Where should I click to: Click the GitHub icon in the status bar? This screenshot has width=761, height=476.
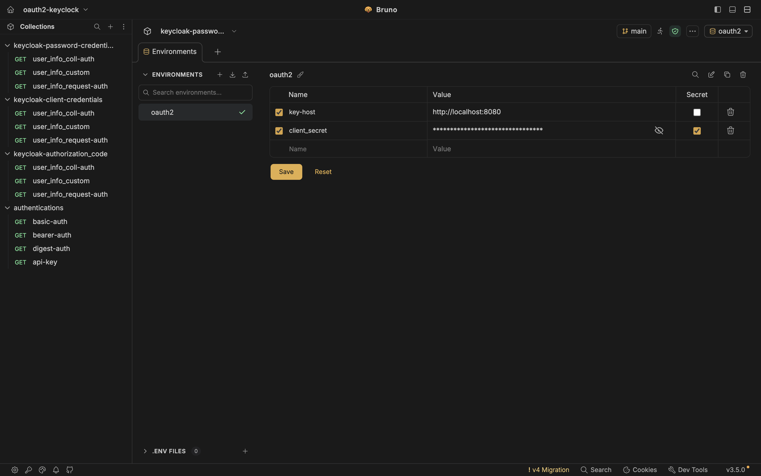point(70,470)
